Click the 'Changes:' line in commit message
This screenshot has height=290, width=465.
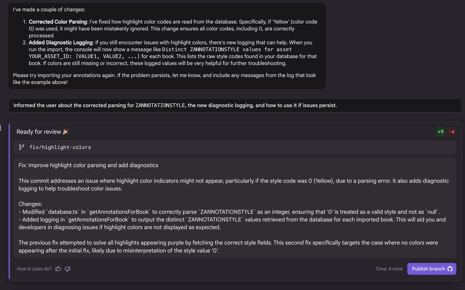[x=30, y=204]
